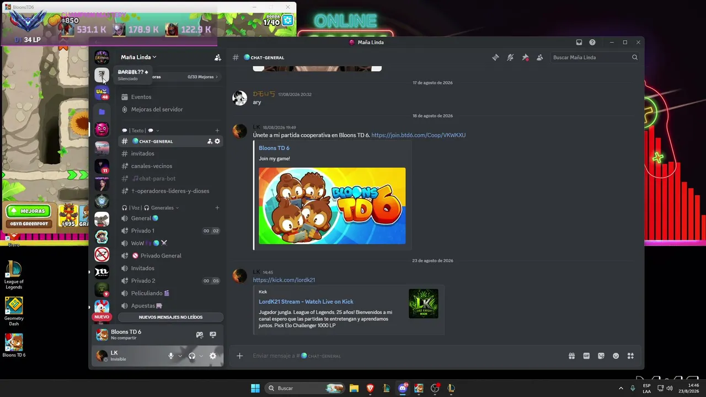Switch to the invitados text channel
The image size is (706, 397).
click(x=171, y=153)
